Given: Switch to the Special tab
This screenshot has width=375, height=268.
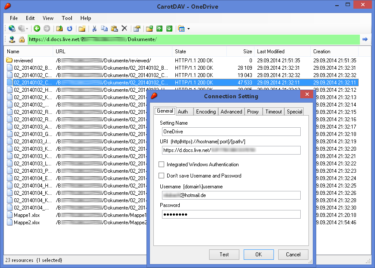Looking at the screenshot, I should coord(294,112).
